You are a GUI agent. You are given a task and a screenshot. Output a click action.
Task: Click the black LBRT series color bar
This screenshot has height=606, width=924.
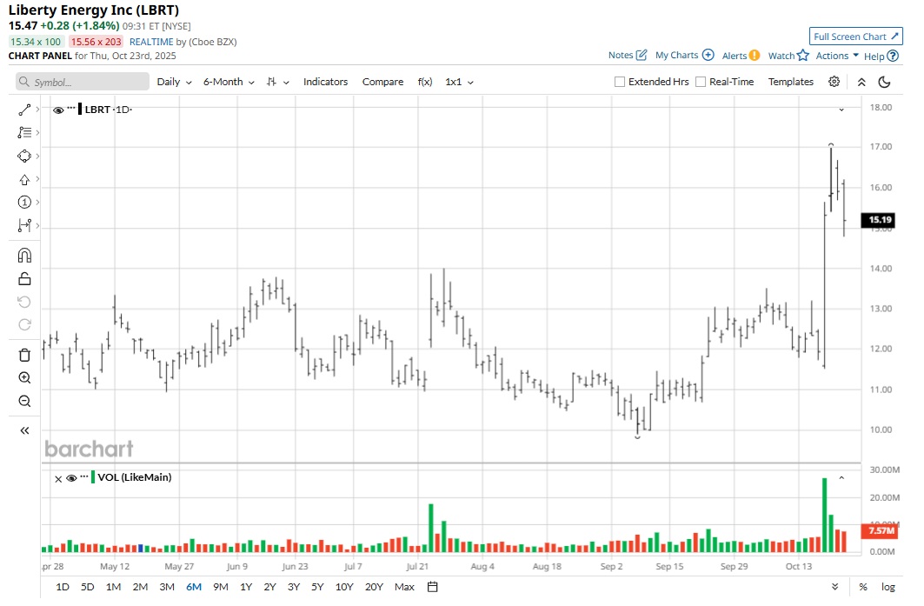tap(80, 110)
